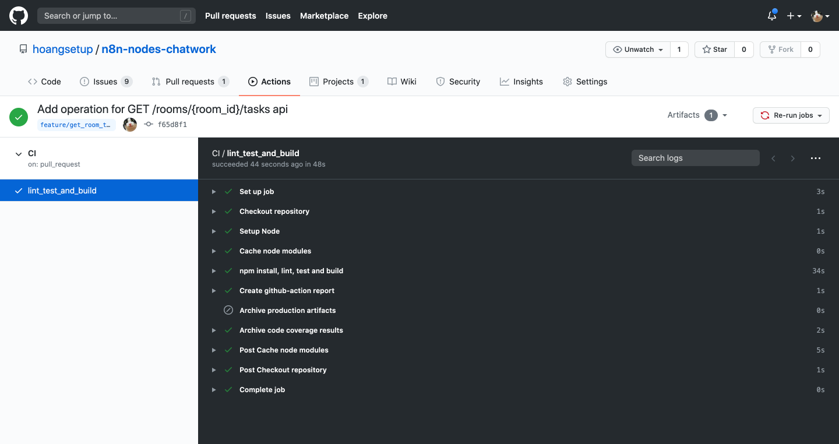
Task: Expand Archive code coverage results step
Action: (214, 330)
